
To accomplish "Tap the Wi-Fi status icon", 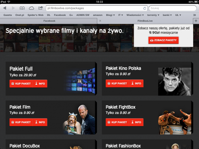I will tap(9, 2).
